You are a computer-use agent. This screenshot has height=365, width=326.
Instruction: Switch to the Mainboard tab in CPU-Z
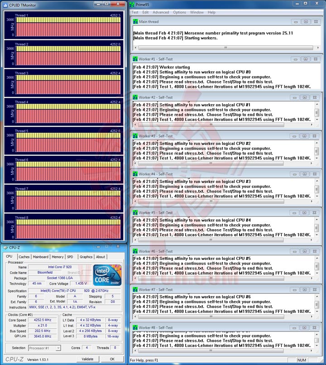(x=40, y=257)
